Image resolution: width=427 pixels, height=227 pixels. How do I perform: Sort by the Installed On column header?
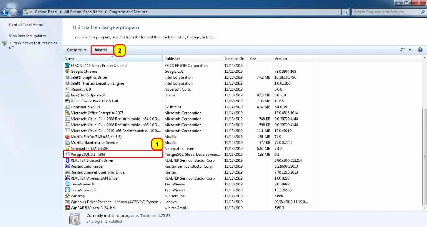pyautogui.click(x=235, y=59)
